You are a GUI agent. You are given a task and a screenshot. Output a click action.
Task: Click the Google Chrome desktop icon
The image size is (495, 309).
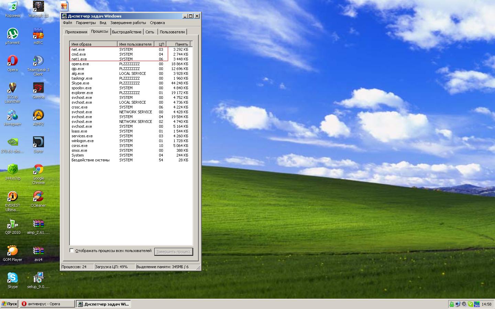(38, 170)
